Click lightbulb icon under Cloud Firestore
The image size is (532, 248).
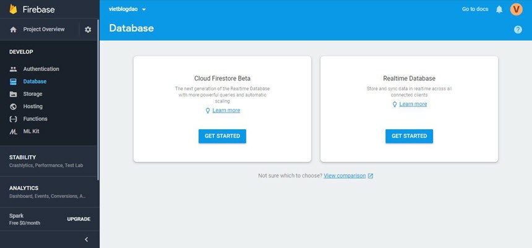click(208, 111)
